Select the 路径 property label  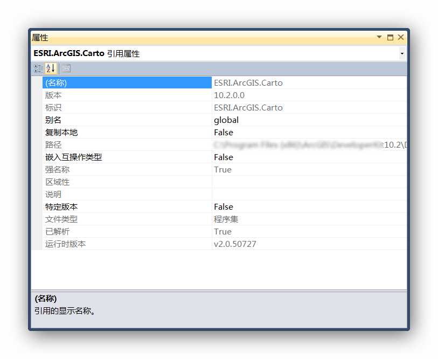53,145
